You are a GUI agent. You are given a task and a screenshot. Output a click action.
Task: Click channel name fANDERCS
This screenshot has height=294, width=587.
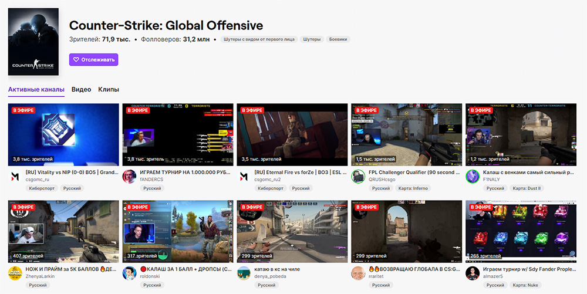[151, 180]
